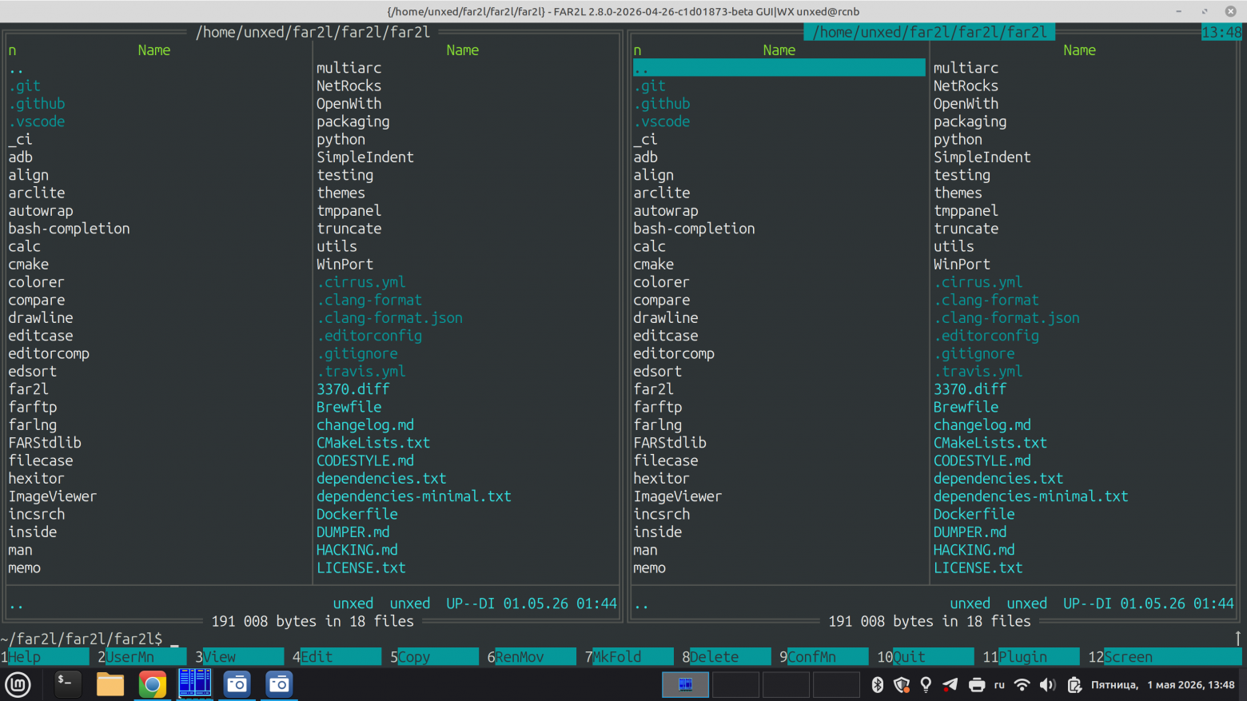Open the Linux Mint start menu
Screen dimensions: 1247x701
click(18, 685)
